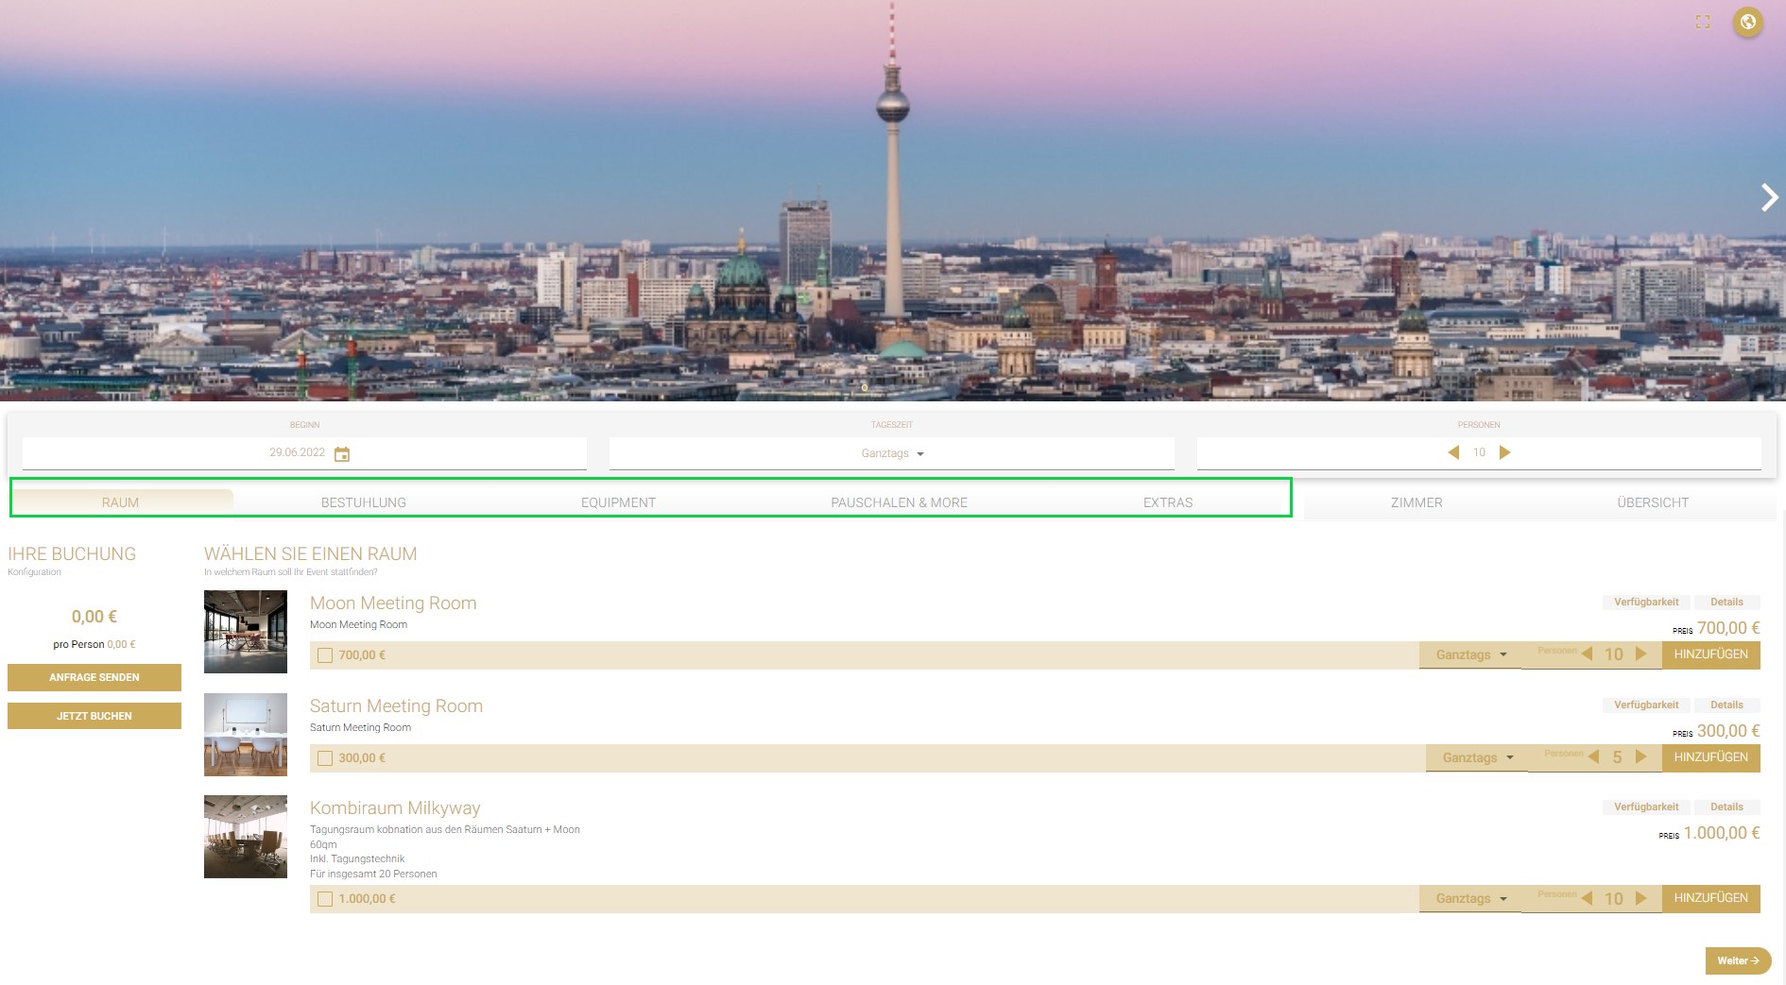Click the Saturn Meeting Room title
Viewport: 1786px width, 985px height.
(396, 705)
